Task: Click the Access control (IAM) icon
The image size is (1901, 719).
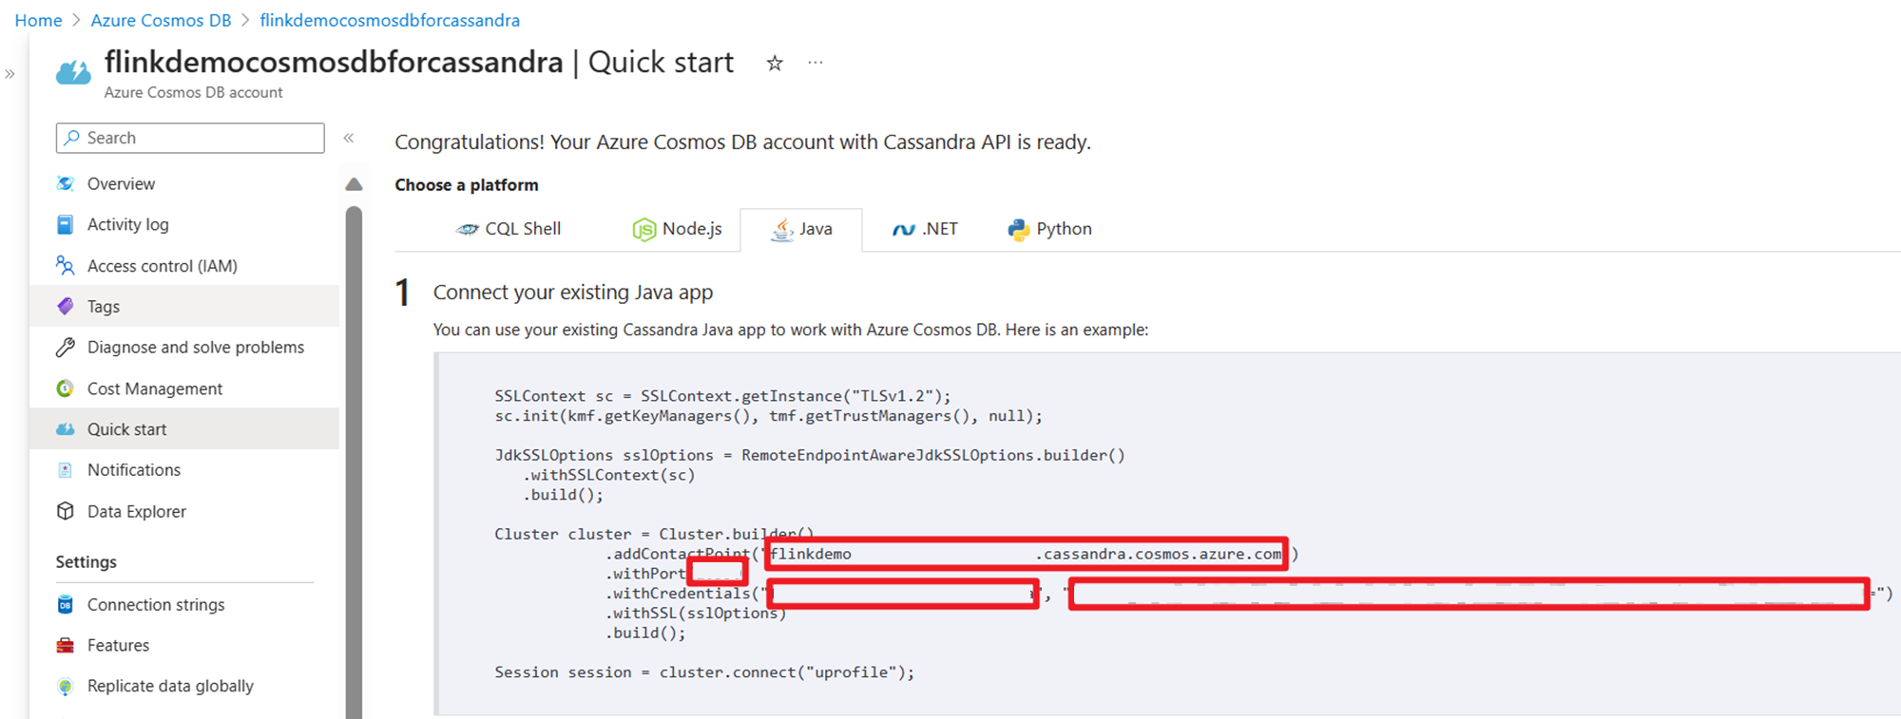Action: click(65, 265)
